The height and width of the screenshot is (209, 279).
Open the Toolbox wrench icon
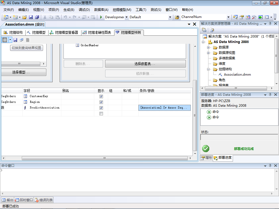[x=254, y=17]
